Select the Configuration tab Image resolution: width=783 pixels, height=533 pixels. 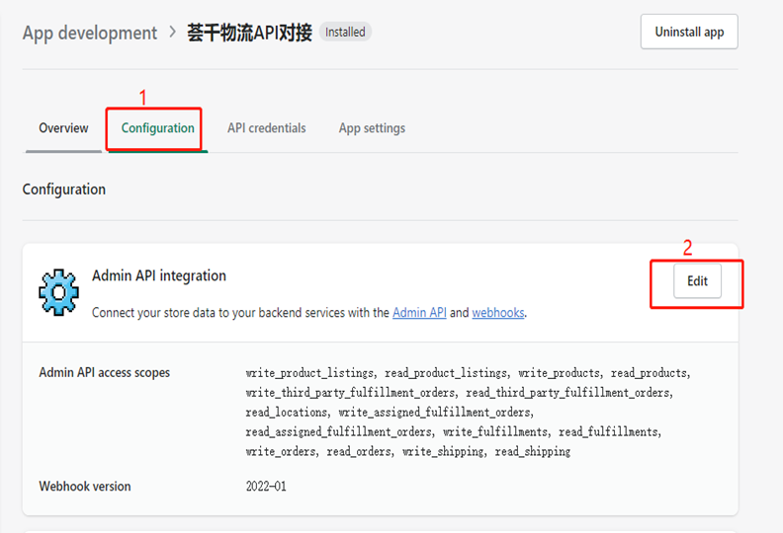tap(158, 128)
